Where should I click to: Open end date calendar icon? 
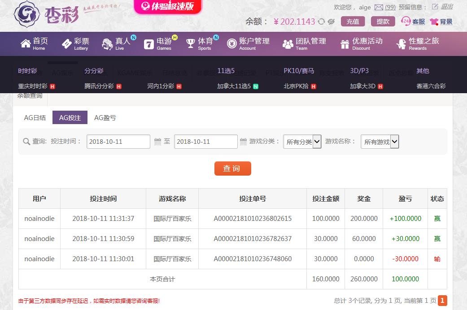click(243, 142)
